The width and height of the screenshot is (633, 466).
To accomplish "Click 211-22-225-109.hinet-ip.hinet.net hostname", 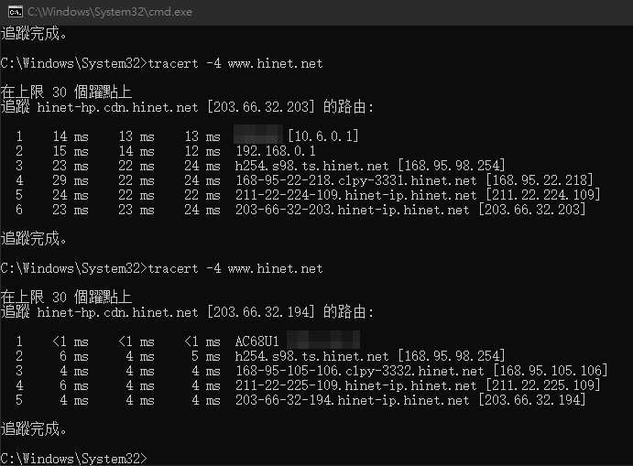I will pos(356,385).
